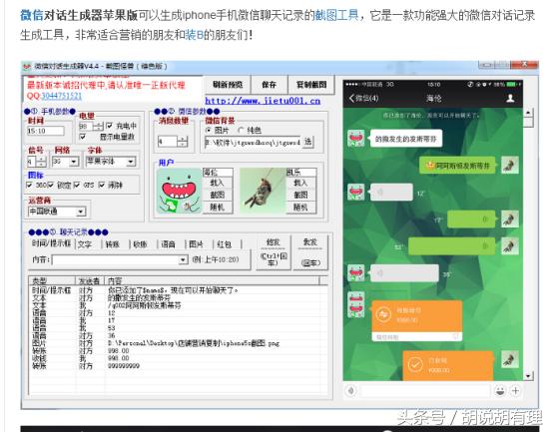Switch to the 转账 tab
553x432 pixels.
(x=112, y=244)
